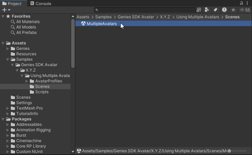Expand the TextMesh Pro folder arrow
Image resolution: width=252 pixels, height=155 pixels.
point(8,108)
